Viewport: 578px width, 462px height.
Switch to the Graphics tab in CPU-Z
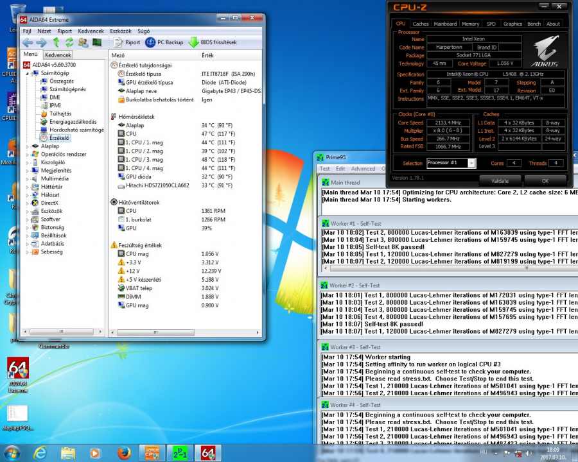click(512, 24)
